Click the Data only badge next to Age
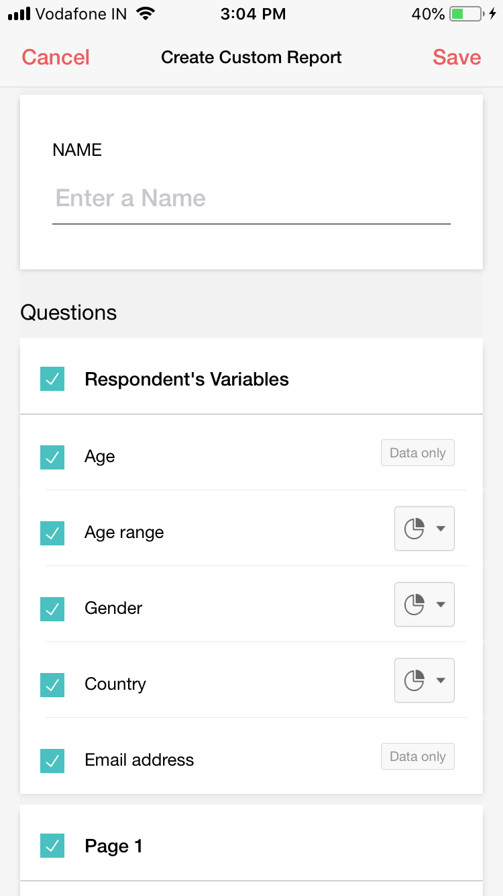The image size is (503, 896). point(417,453)
